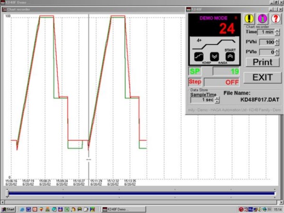Decrease the PVlo value
Screen dimensions: 284x213
pyautogui.click(x=277, y=54)
